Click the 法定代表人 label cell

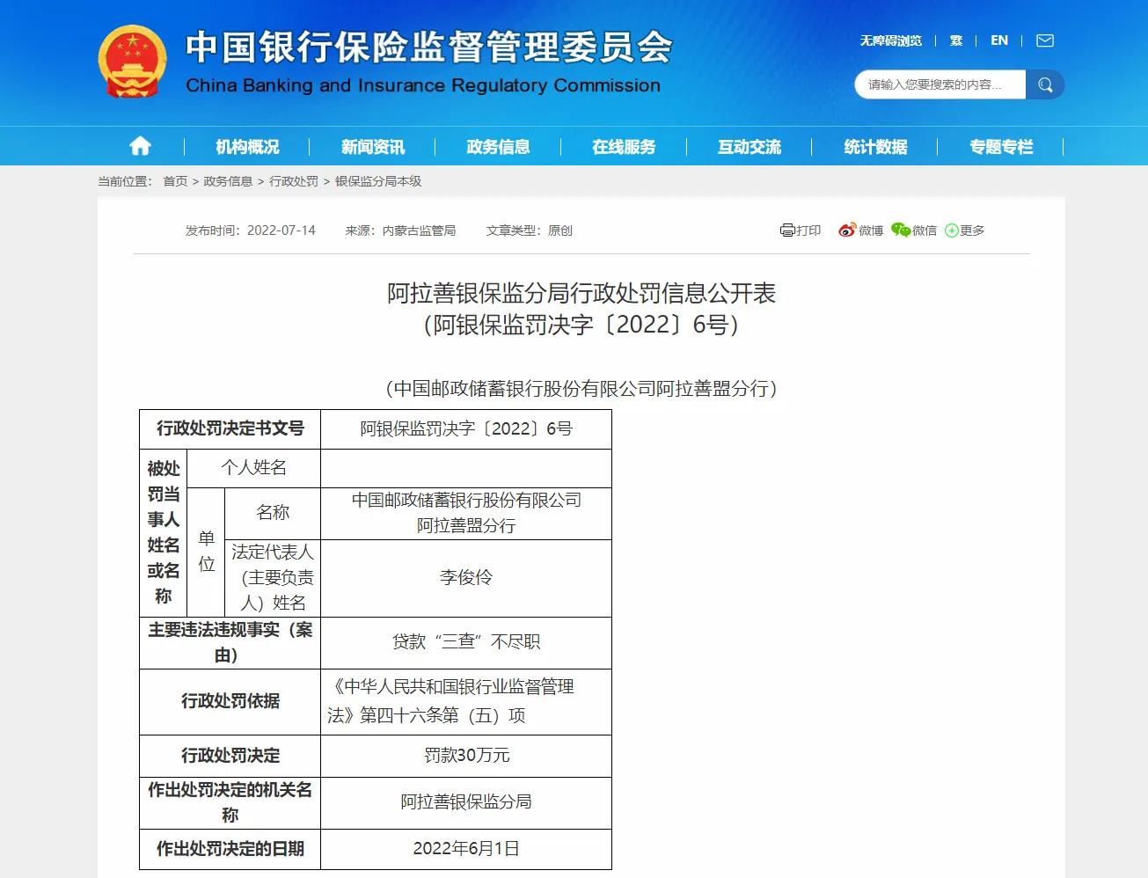[x=273, y=577]
